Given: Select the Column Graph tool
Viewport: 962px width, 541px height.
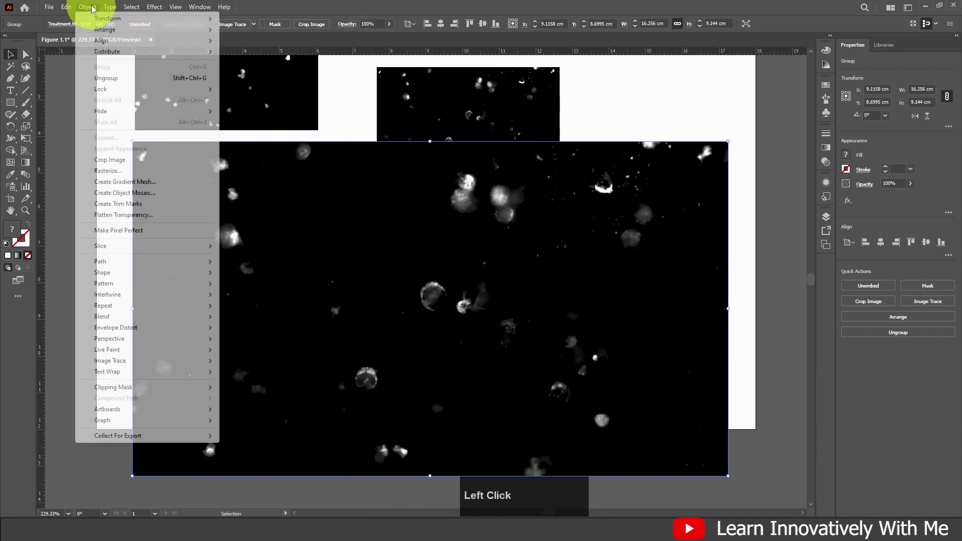Looking at the screenshot, I should 26,186.
